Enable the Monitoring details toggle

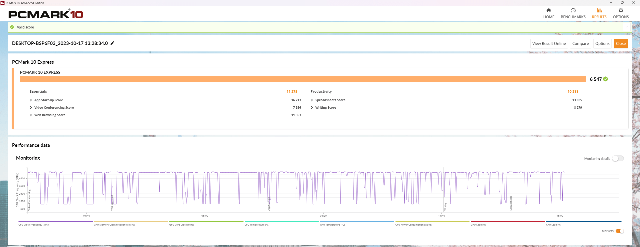pyautogui.click(x=617, y=159)
